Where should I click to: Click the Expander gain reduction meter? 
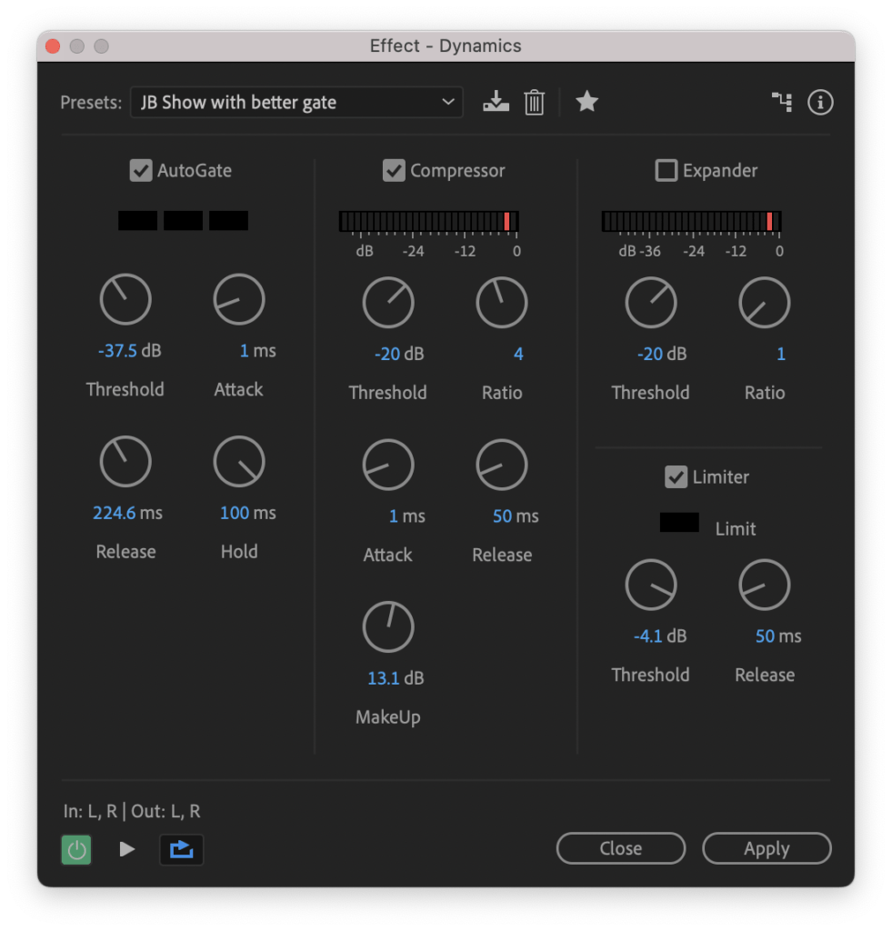click(691, 222)
